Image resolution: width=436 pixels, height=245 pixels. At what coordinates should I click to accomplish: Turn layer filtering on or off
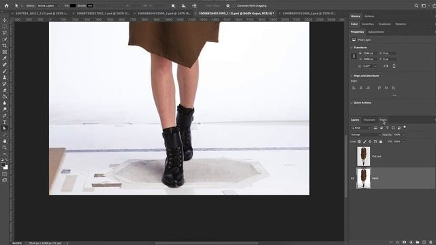tap(405, 127)
